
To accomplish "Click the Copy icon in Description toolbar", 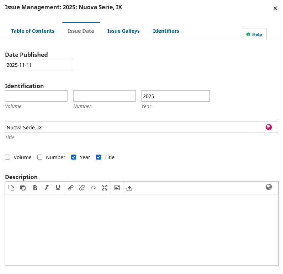I will point(11,188).
